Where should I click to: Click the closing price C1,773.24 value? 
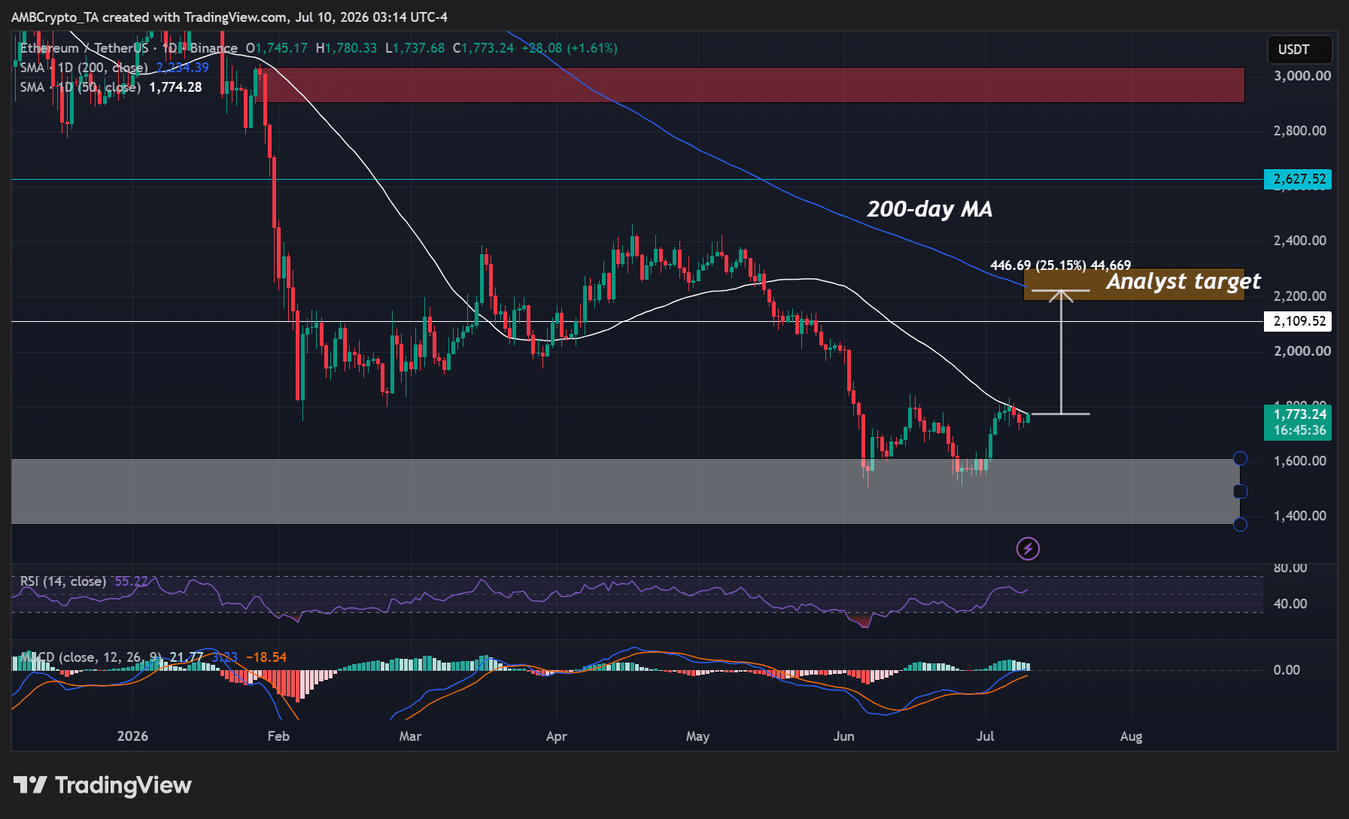point(483,48)
